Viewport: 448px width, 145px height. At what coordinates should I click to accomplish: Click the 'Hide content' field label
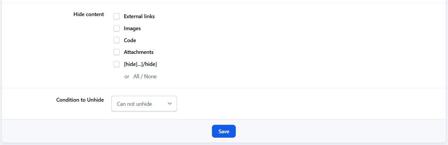pyautogui.click(x=88, y=14)
